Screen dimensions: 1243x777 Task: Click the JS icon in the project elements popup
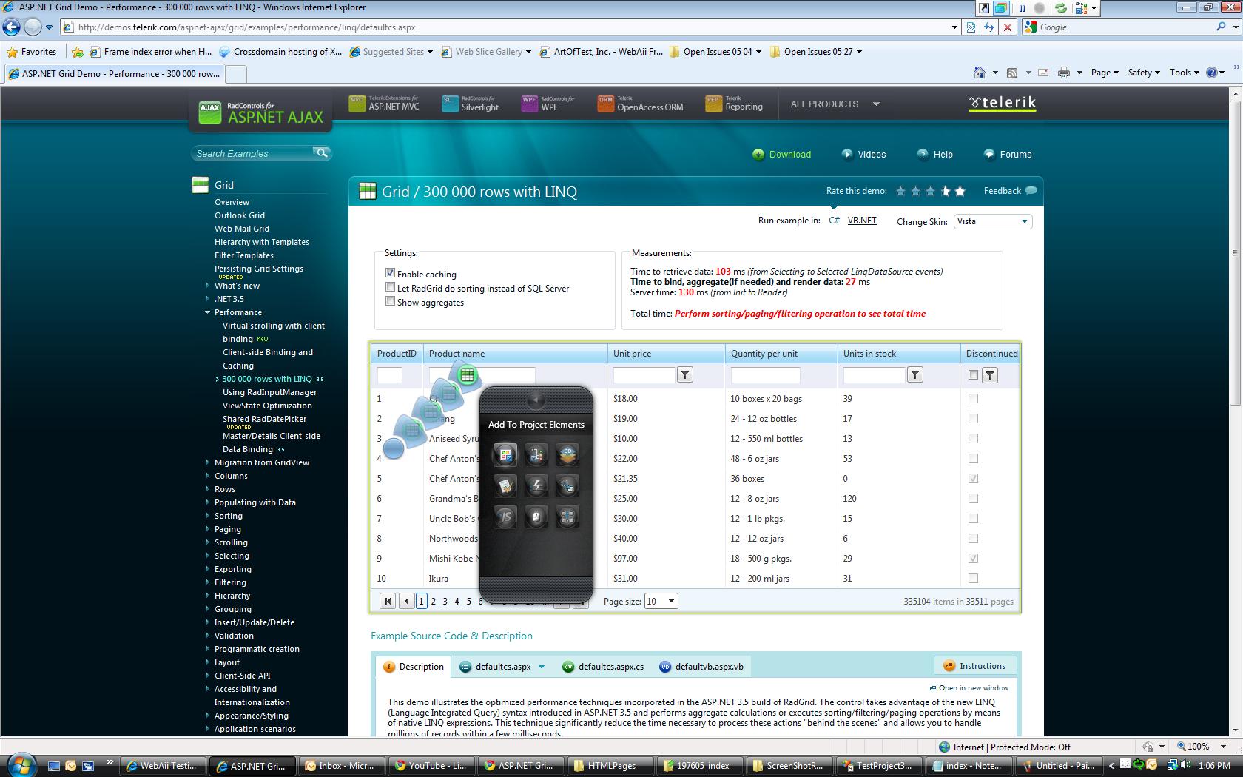pos(505,517)
